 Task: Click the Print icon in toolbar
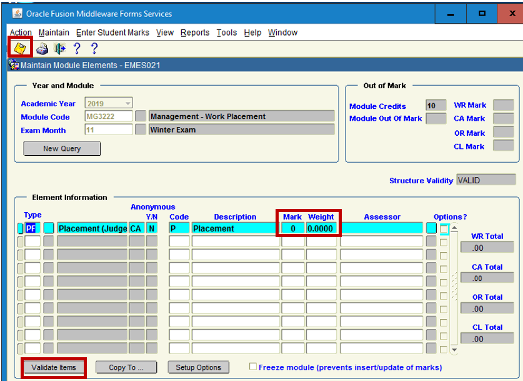42,49
